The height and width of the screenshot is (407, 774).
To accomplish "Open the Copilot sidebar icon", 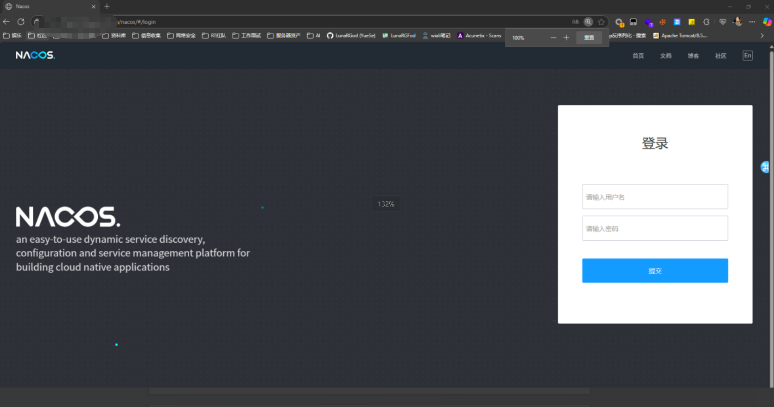I will tap(767, 22).
